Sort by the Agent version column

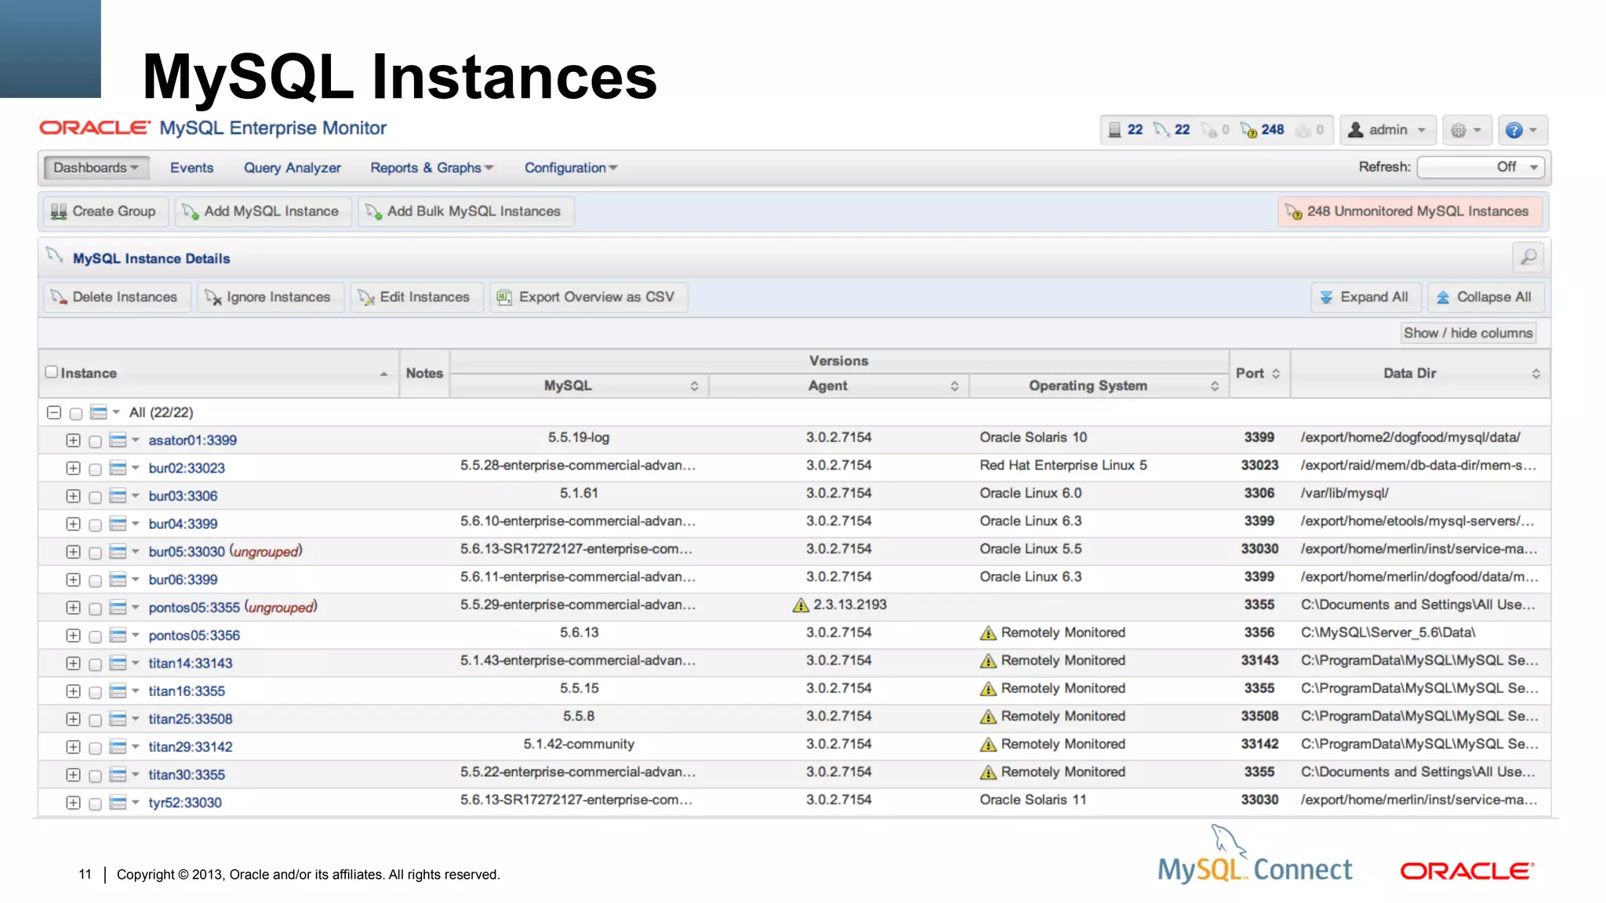954,386
